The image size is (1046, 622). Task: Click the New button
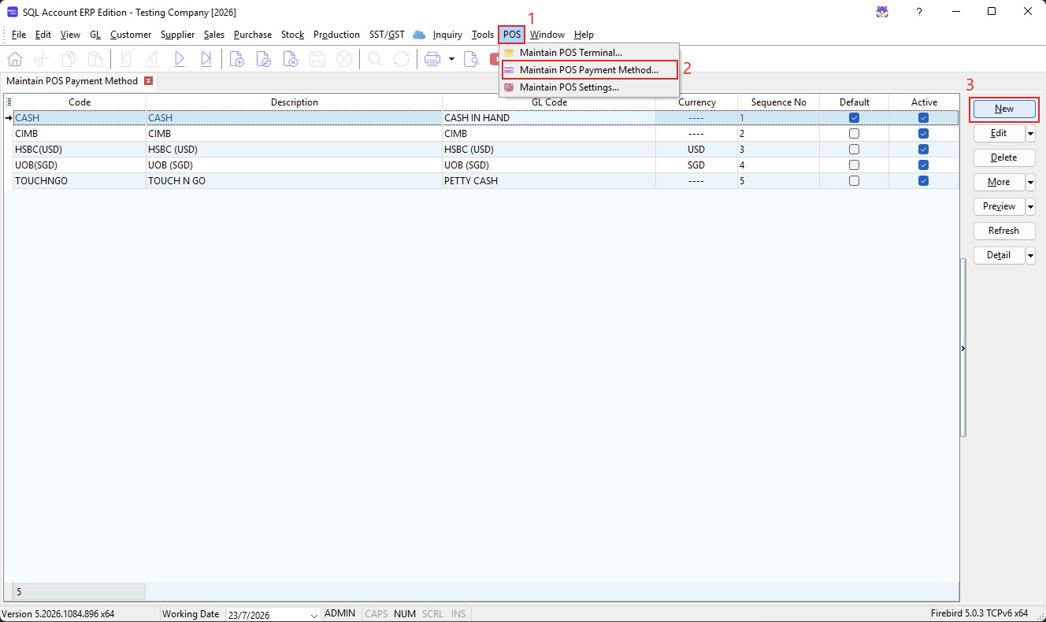point(1004,109)
